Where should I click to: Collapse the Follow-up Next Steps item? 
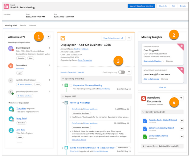62,103
